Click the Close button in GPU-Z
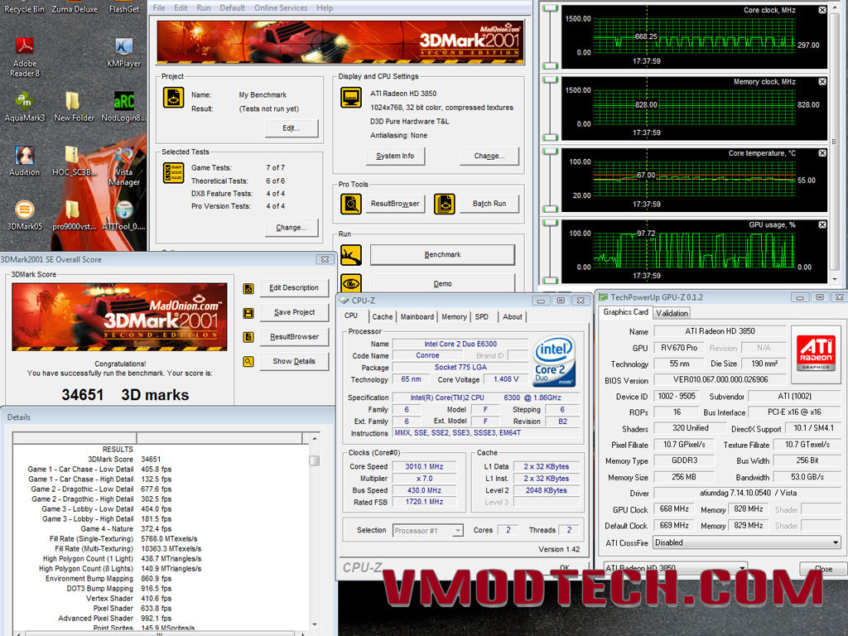 pos(822,568)
